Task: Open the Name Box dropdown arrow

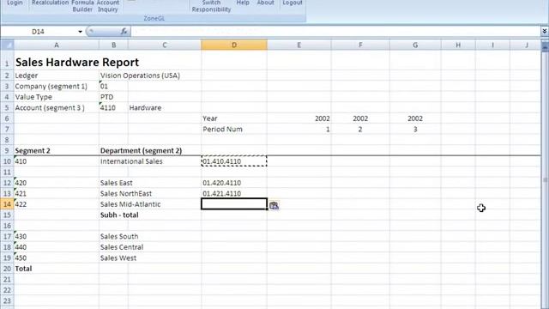Action: [80, 32]
